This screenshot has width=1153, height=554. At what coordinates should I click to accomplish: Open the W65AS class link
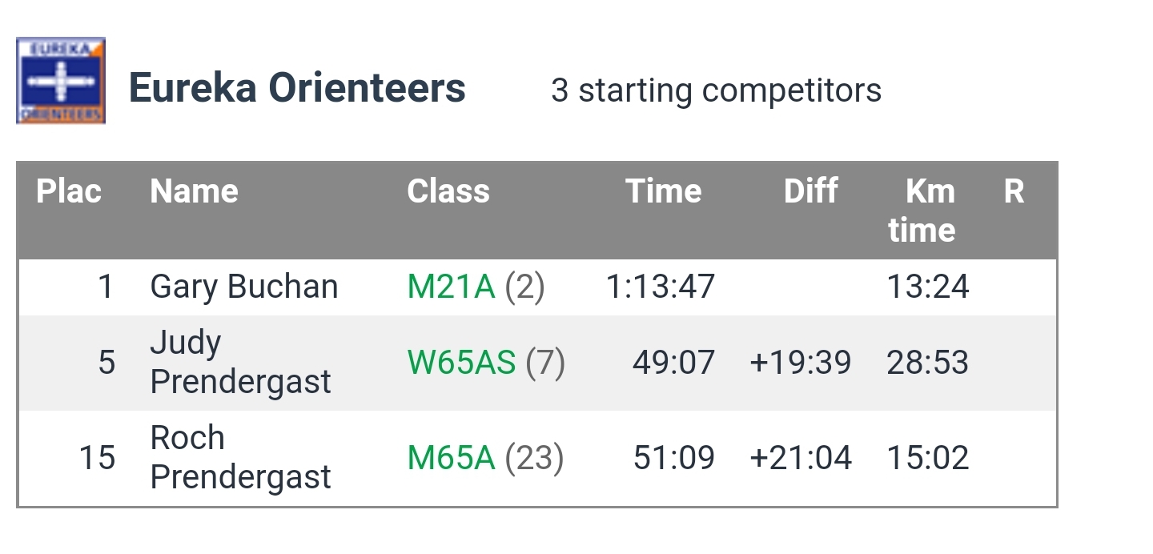coord(461,363)
